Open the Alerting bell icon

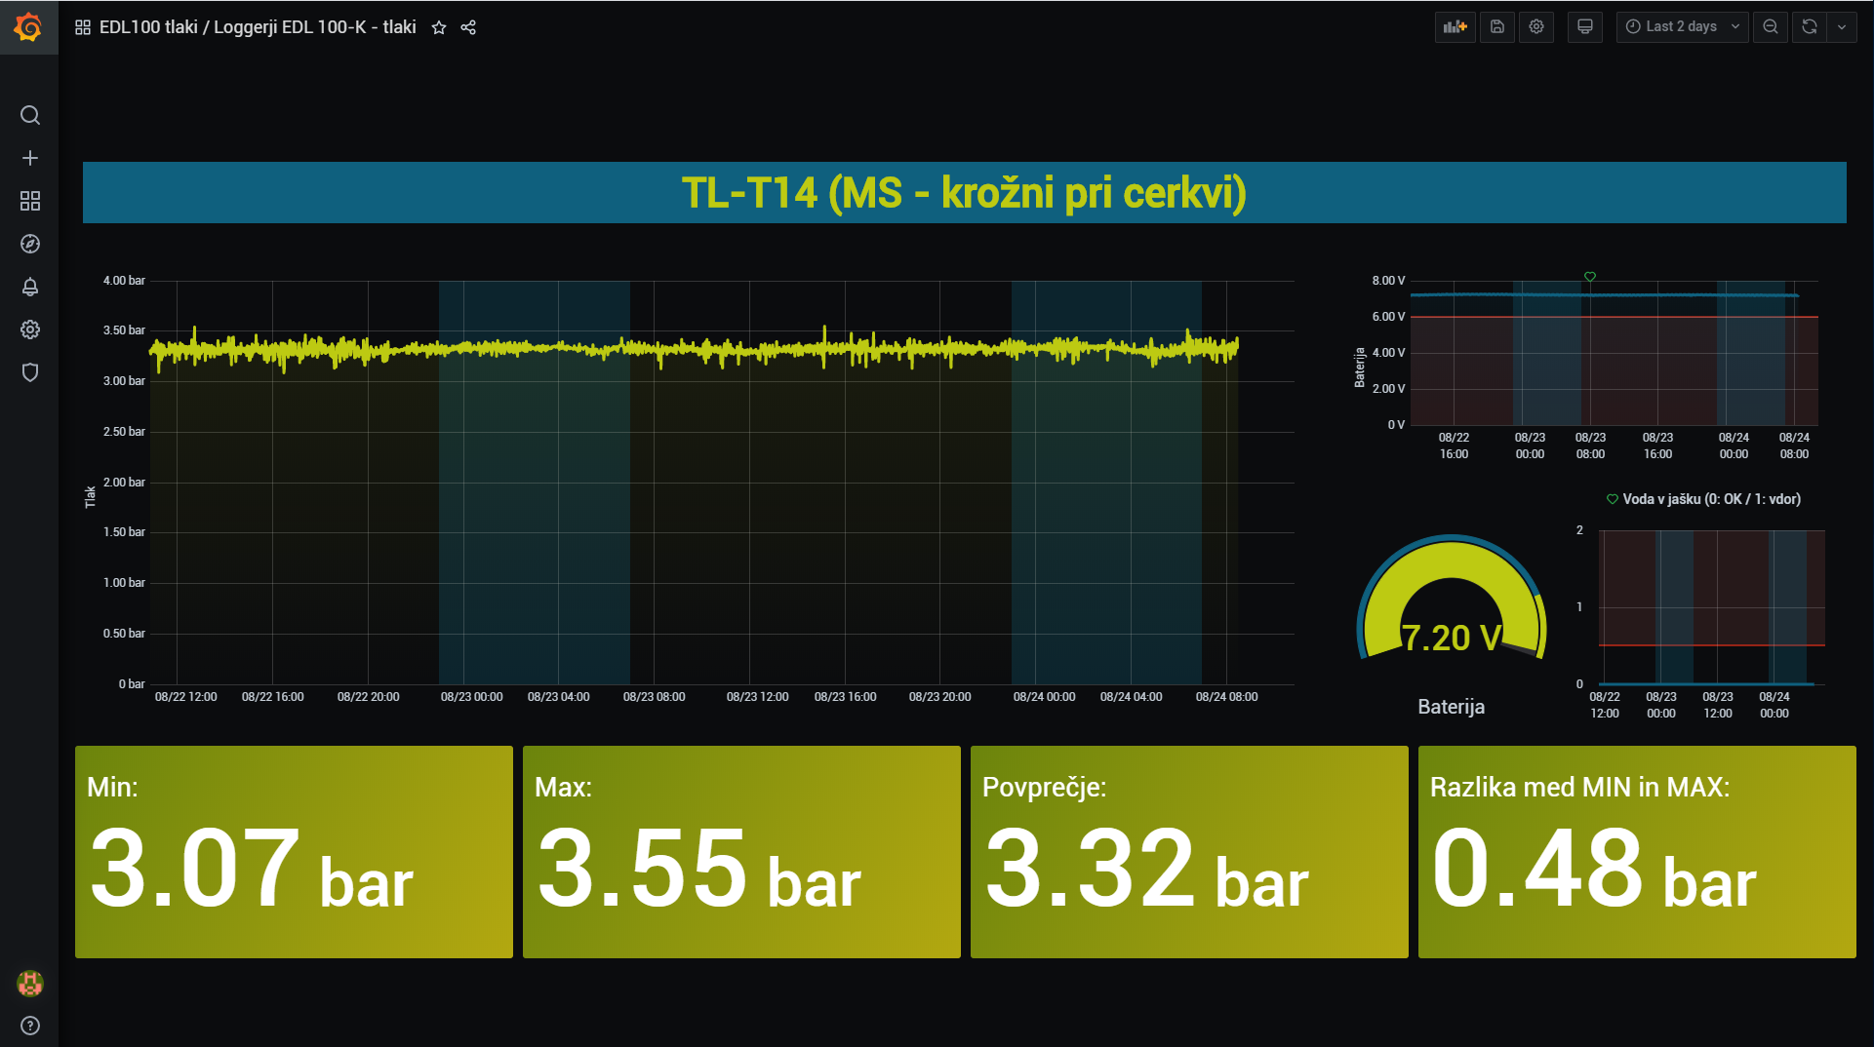[x=30, y=287]
